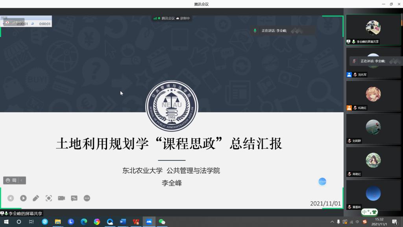
Task: Open more slideshow options ellipsis
Action: pyautogui.click(x=87, y=198)
